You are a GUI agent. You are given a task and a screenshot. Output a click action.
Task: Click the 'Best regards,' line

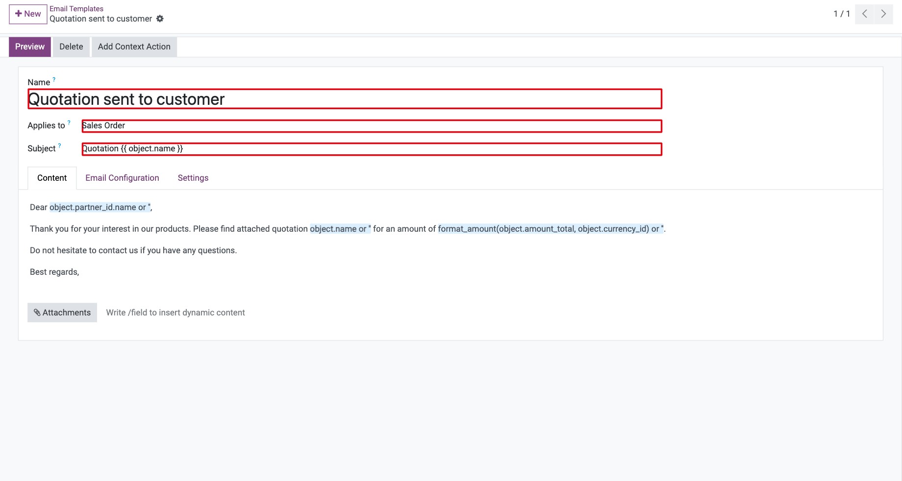54,272
